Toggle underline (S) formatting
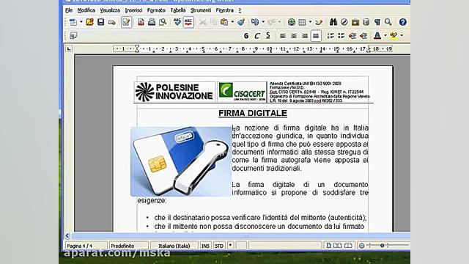This screenshot has height=264, width=469. click(x=268, y=36)
